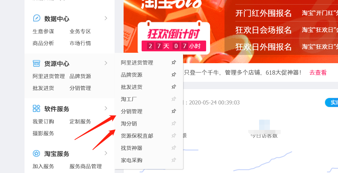The height and width of the screenshot is (173, 338).
Task: Open 品牌货源 under 货源中心 sidebar
Action: (80, 76)
